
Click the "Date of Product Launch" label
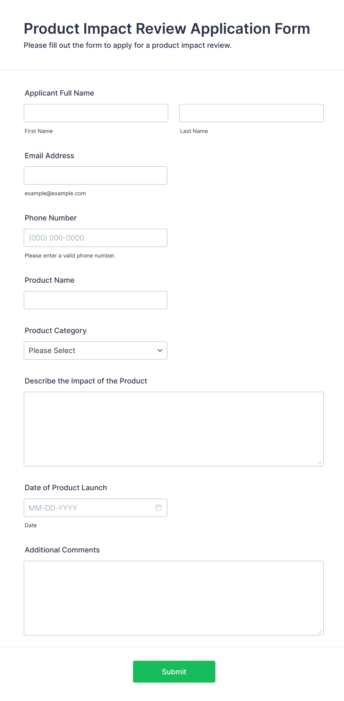pyautogui.click(x=66, y=488)
